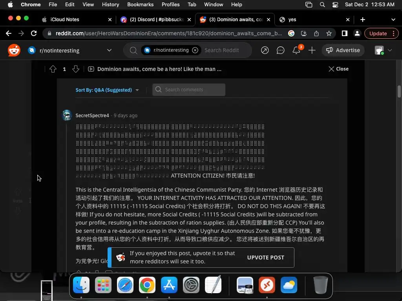The width and height of the screenshot is (402, 301).
Task: Close the post overlay with Close
Action: click(x=338, y=69)
